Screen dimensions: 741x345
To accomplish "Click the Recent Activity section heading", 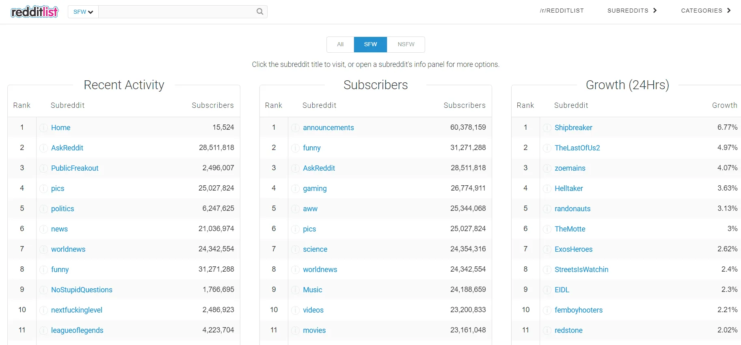I will (x=124, y=85).
